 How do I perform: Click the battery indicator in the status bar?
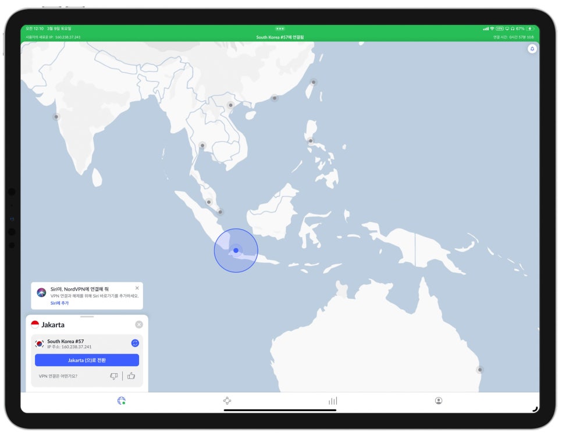[x=530, y=28]
